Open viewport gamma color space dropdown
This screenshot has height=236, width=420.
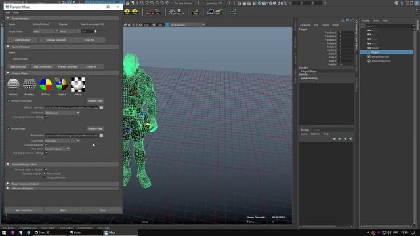point(187,25)
